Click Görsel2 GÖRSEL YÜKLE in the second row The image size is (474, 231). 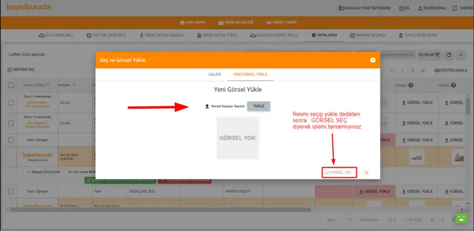pos(417,123)
